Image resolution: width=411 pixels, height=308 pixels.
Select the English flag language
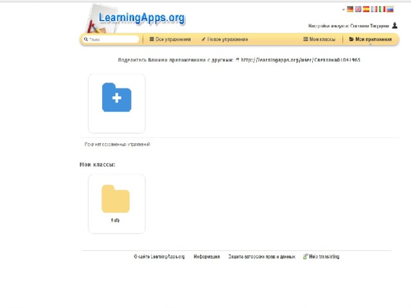358,10
